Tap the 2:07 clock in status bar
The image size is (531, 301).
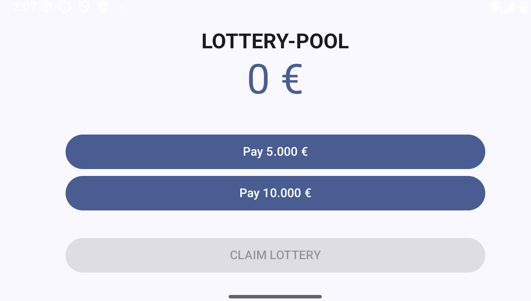25,7
